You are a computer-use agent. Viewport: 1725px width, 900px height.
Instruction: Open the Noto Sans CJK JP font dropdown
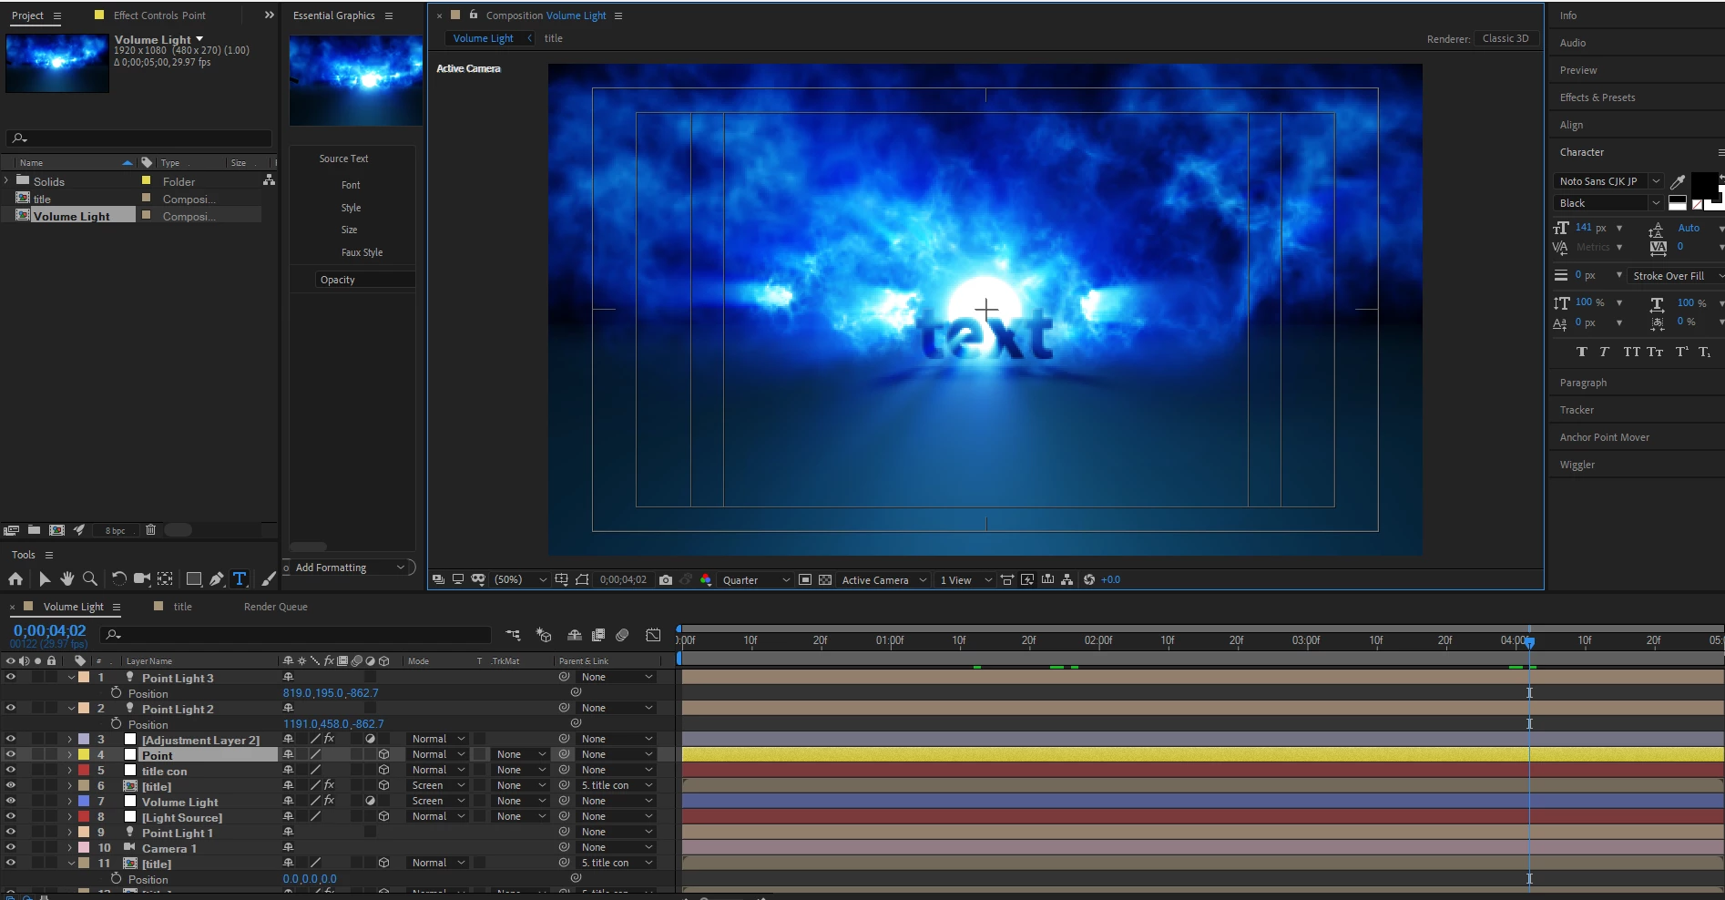[1608, 181]
